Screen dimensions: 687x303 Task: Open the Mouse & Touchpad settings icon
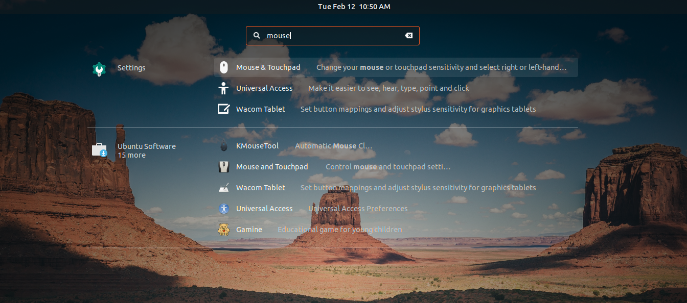[x=223, y=67]
